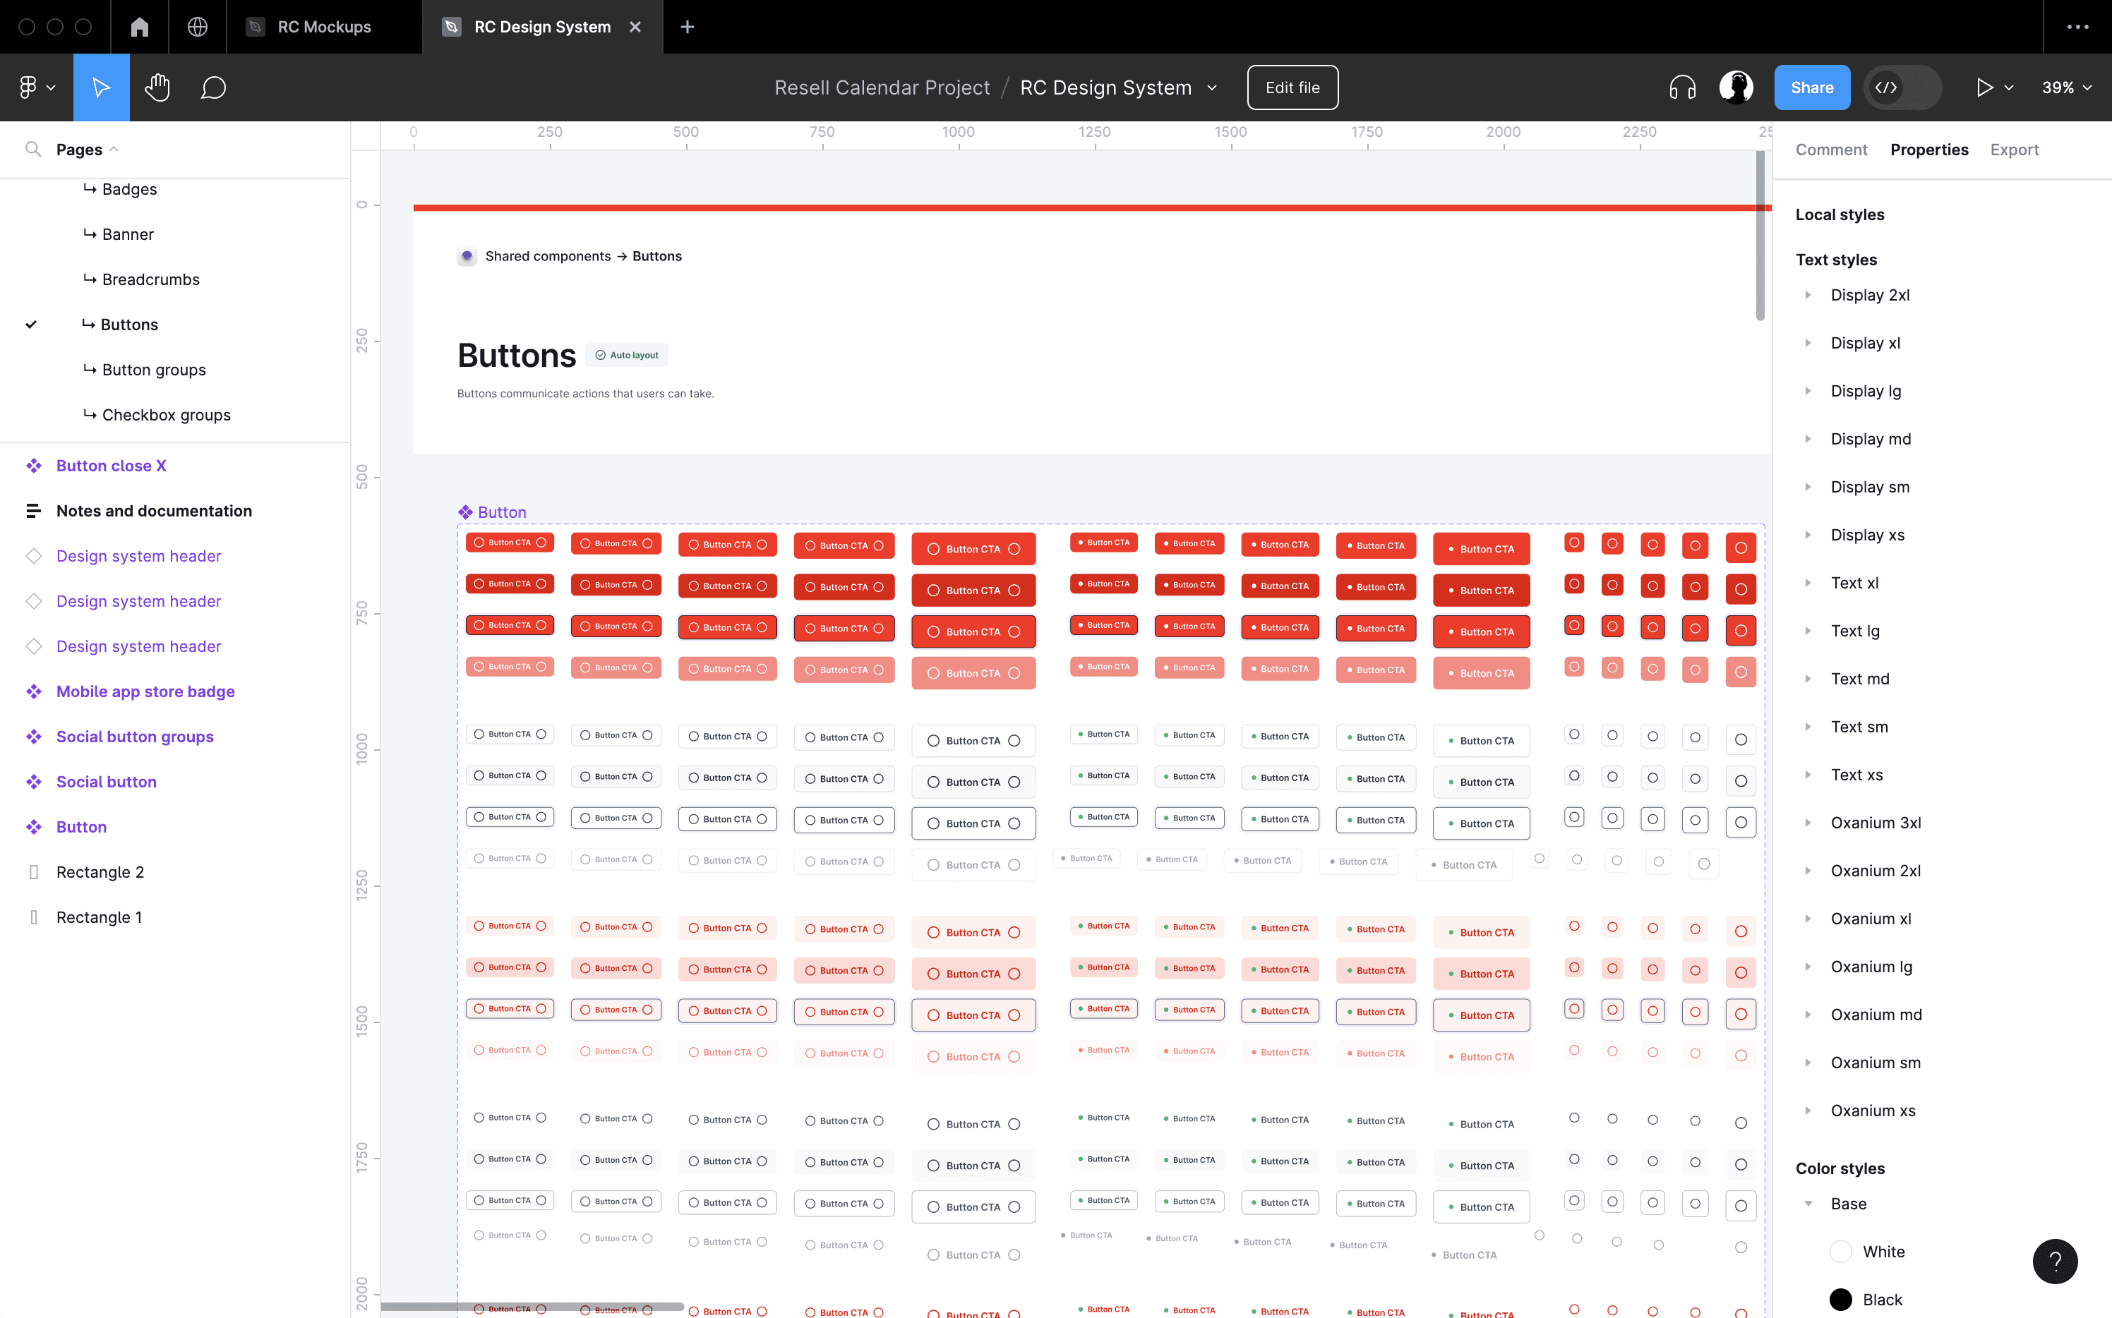Expand the Display 2xl text style
2112x1318 pixels.
[x=1808, y=296]
